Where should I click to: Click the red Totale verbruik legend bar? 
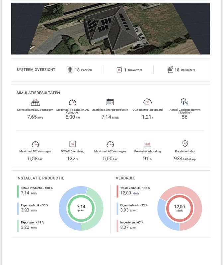point(117,191)
